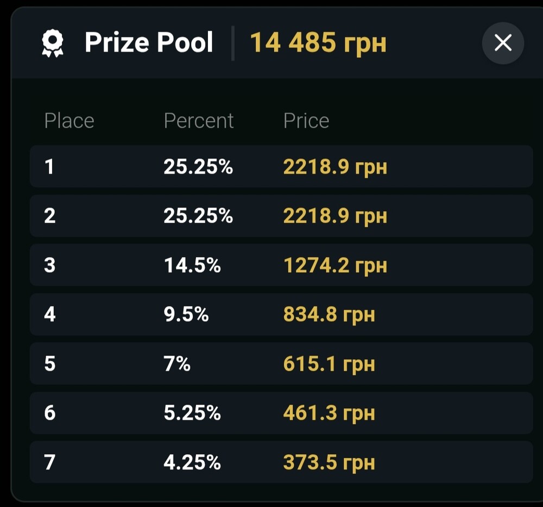Click the 1274.2 грн prize amount
Image resolution: width=543 pixels, height=507 pixels.
pos(335,266)
